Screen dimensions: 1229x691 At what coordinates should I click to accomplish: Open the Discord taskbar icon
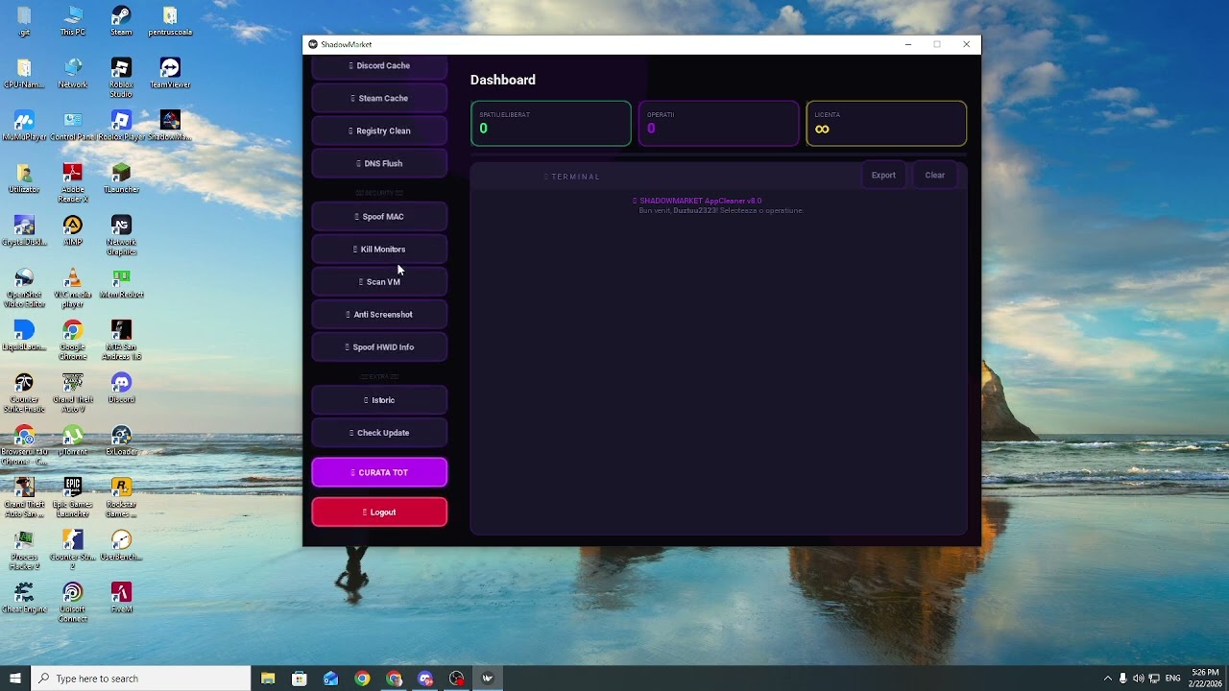click(425, 679)
